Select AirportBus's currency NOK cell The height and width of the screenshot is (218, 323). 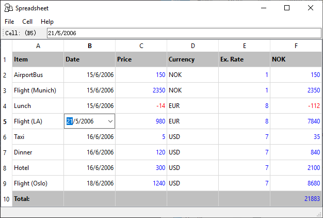(x=192, y=75)
